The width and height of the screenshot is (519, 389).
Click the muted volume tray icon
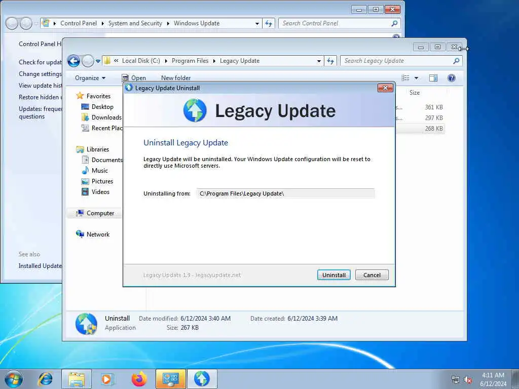pyautogui.click(x=468, y=380)
